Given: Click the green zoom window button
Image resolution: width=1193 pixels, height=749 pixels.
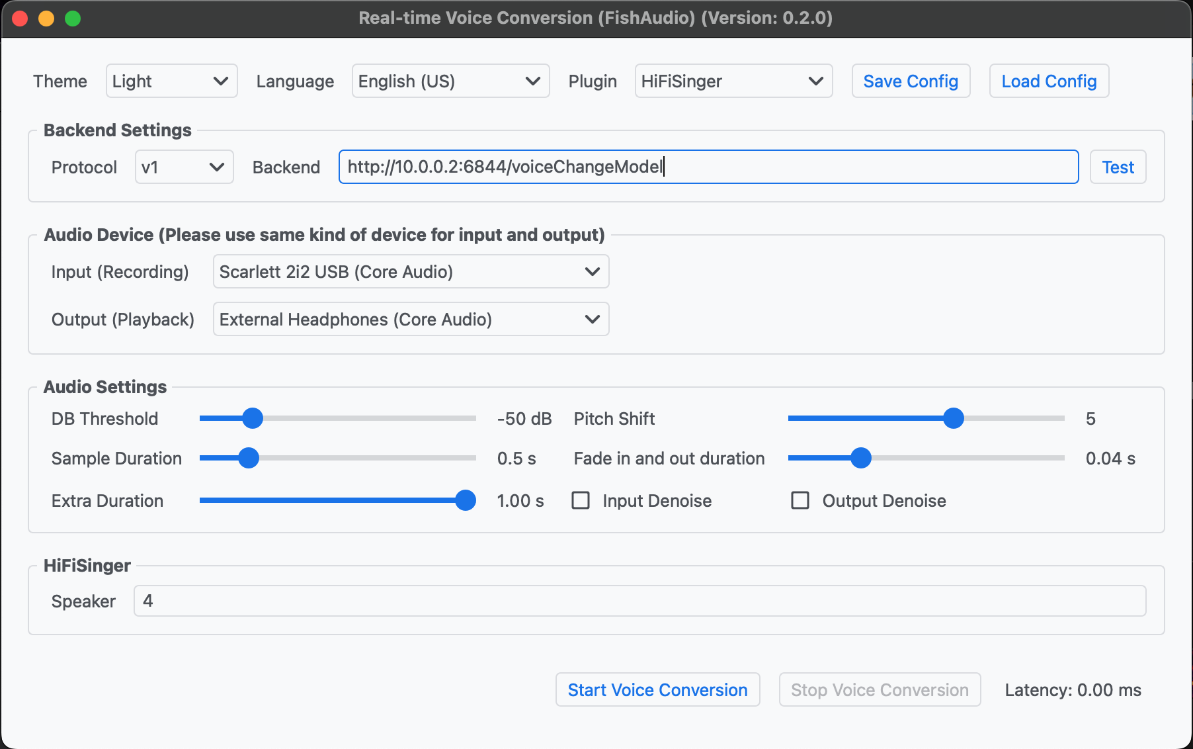Looking at the screenshot, I should (73, 19).
